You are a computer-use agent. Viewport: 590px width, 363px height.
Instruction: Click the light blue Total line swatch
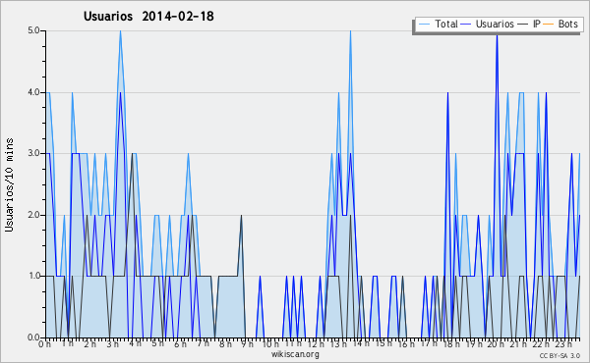point(424,25)
